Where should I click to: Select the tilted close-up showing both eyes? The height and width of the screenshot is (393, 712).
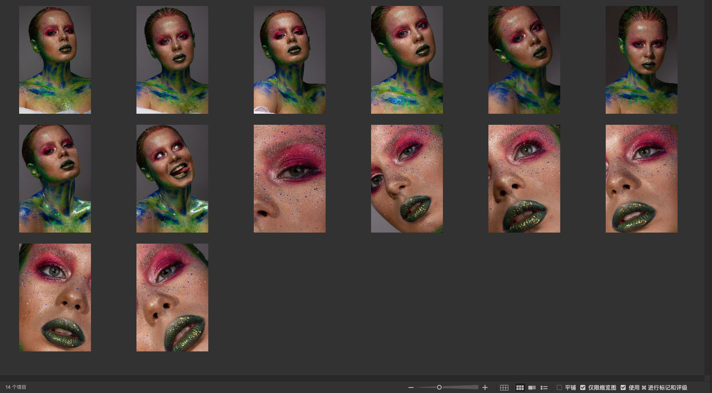pos(407,179)
